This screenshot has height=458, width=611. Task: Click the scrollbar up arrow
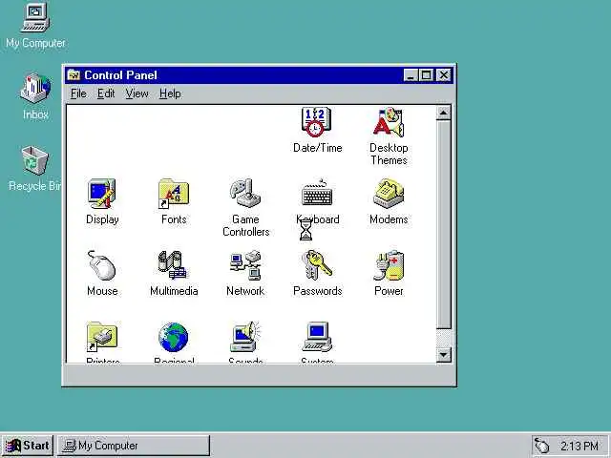(x=443, y=113)
